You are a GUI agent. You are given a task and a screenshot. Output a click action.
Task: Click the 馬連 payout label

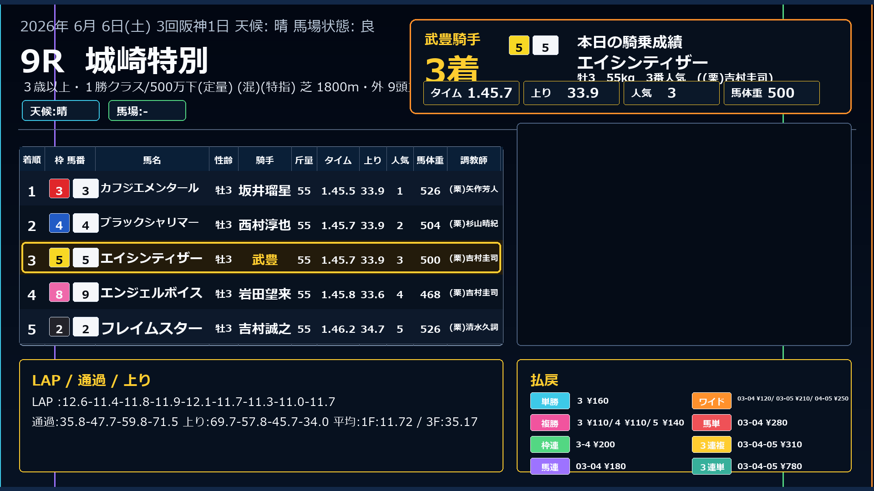pos(550,466)
